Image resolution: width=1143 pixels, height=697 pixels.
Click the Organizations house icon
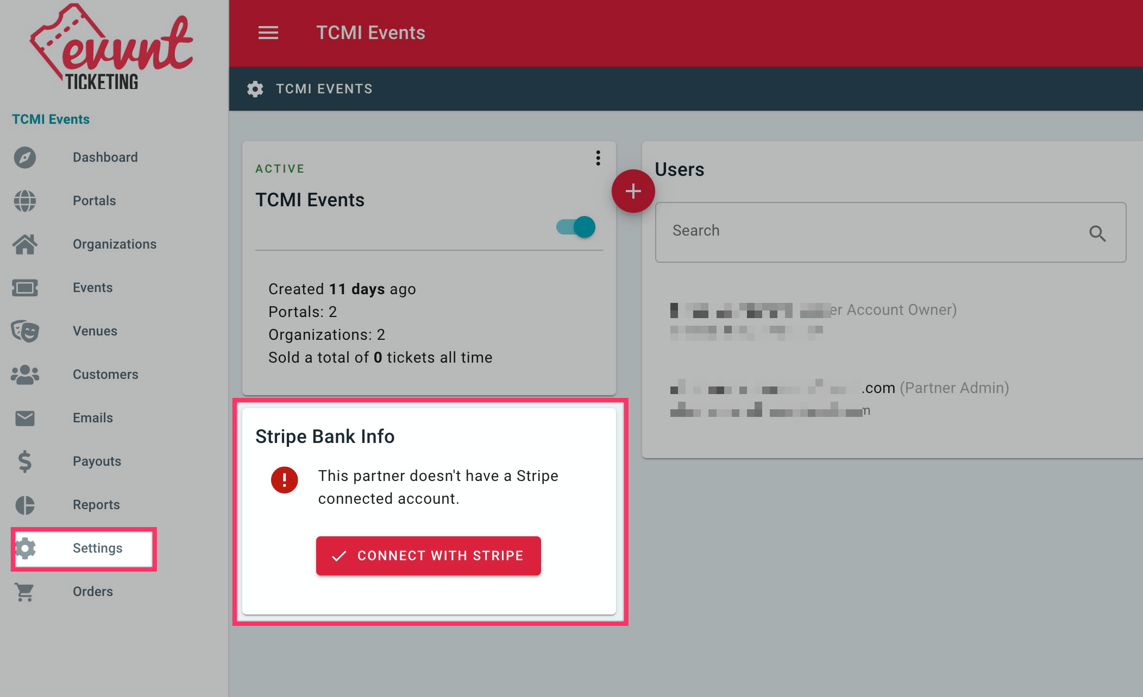[25, 244]
